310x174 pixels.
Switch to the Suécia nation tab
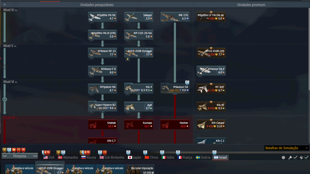click(203, 157)
